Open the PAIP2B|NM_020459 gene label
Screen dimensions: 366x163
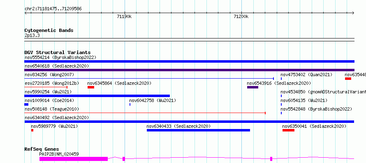tap(59, 154)
